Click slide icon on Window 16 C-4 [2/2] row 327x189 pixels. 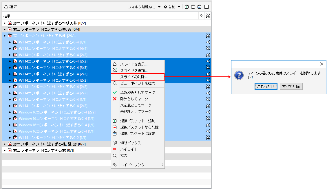(208, 112)
